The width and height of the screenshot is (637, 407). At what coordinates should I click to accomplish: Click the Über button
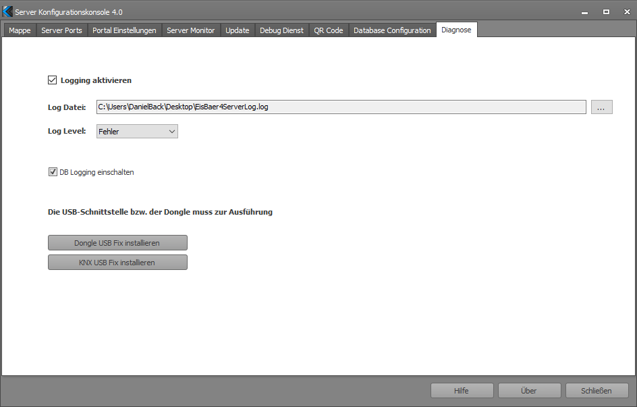pos(529,390)
